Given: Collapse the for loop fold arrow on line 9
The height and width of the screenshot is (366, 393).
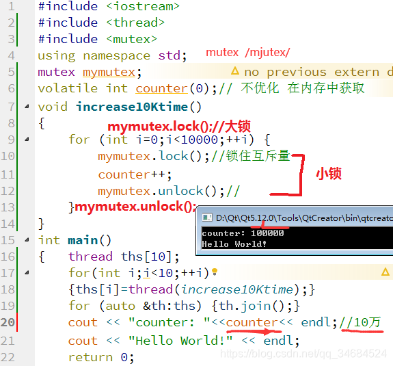Looking at the screenshot, I should click(x=27, y=140).
